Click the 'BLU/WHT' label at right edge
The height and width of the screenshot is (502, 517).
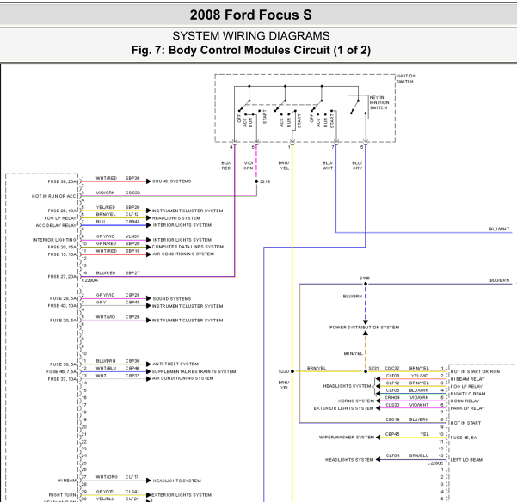click(499, 229)
